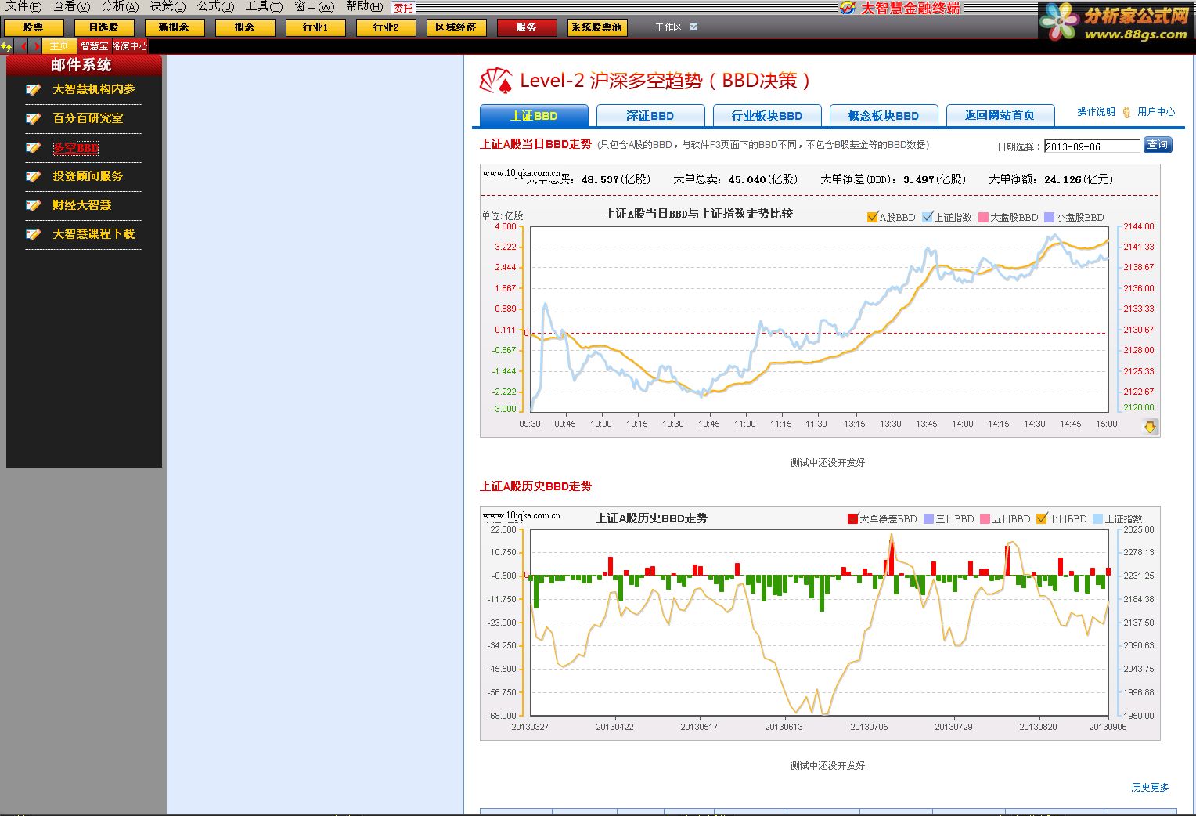Toggle the 大单净差BBD checkbox

852,518
